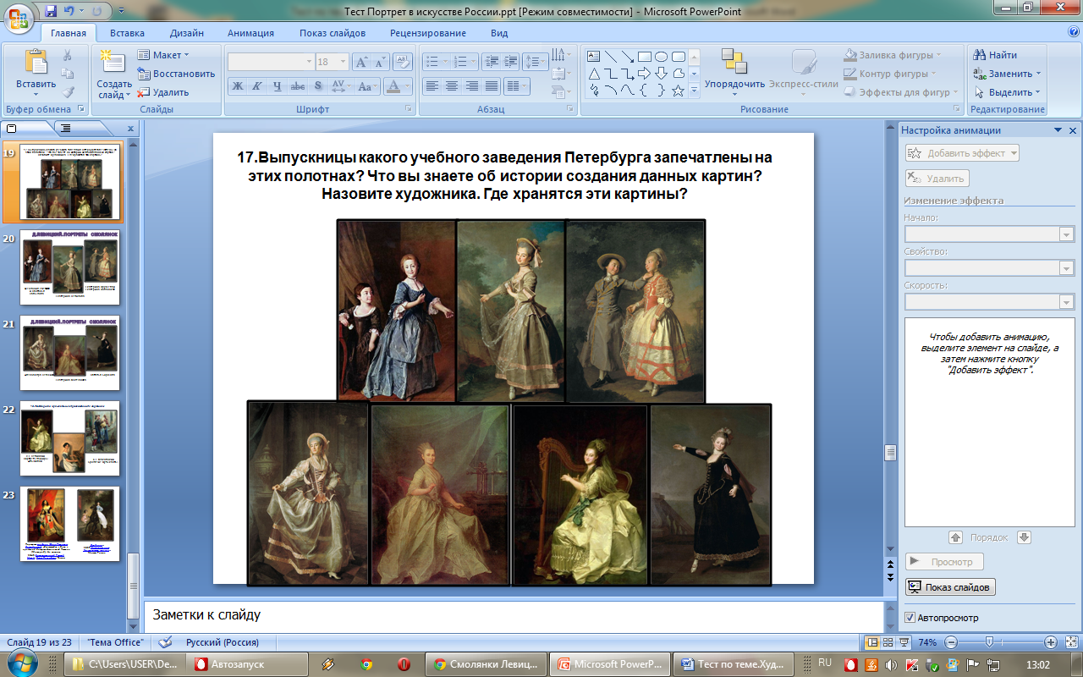Screen dimensions: 1083x677
Task: Pick the oval shape from gallery
Action: (662, 57)
